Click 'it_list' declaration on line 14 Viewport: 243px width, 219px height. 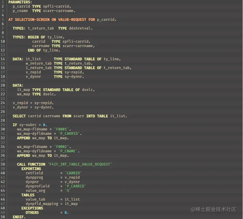click(x=33, y=59)
